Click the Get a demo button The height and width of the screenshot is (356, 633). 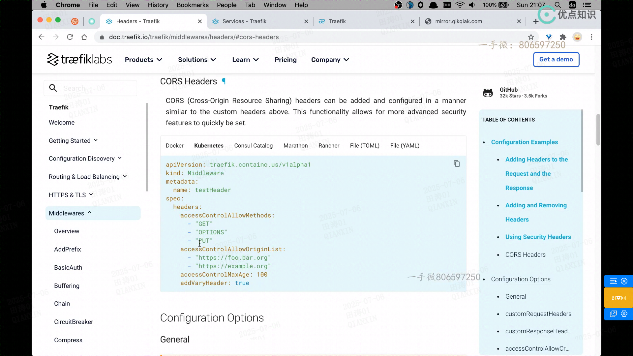[x=556, y=60]
